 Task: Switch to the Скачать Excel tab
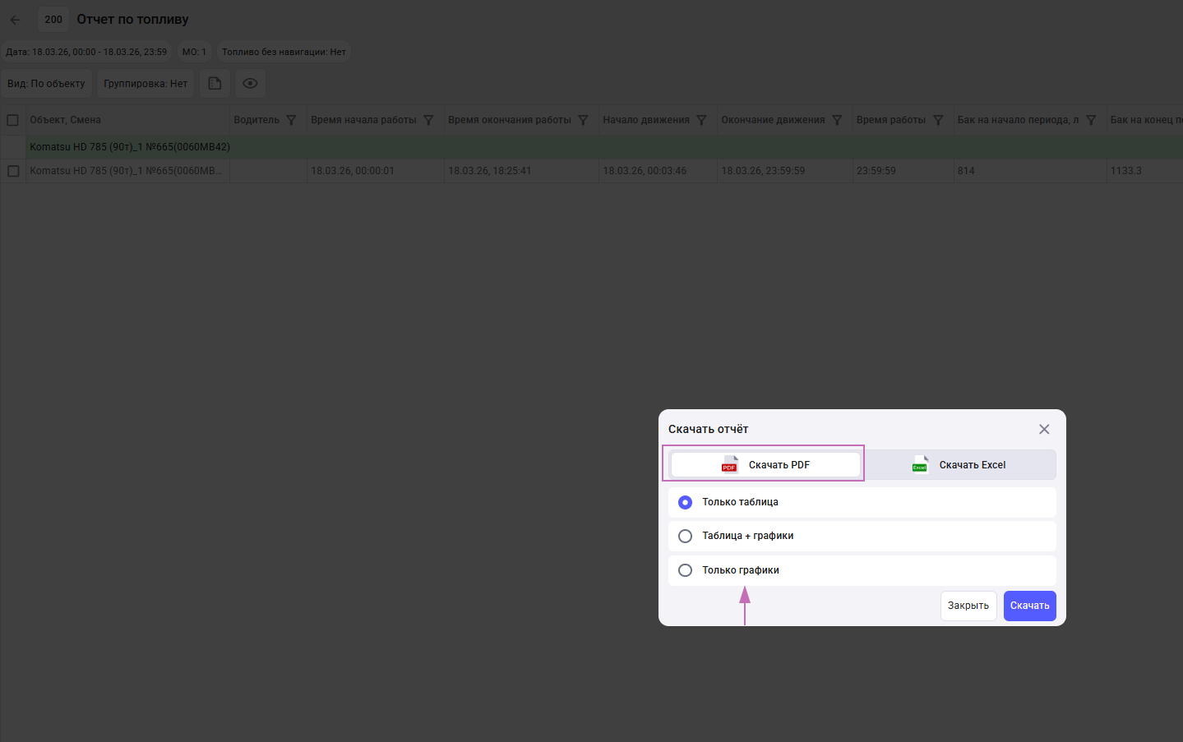[x=959, y=465]
